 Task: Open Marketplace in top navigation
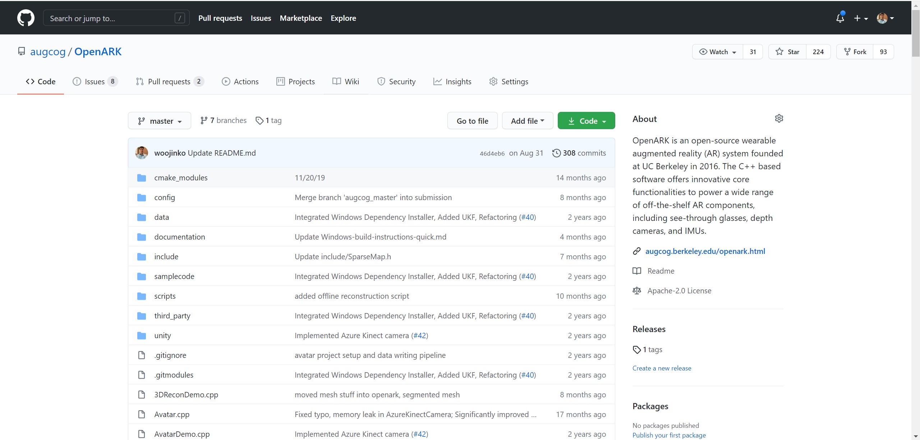pyautogui.click(x=301, y=18)
